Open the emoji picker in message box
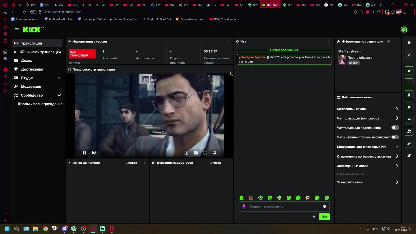This screenshot has height=234, width=416. (x=324, y=207)
